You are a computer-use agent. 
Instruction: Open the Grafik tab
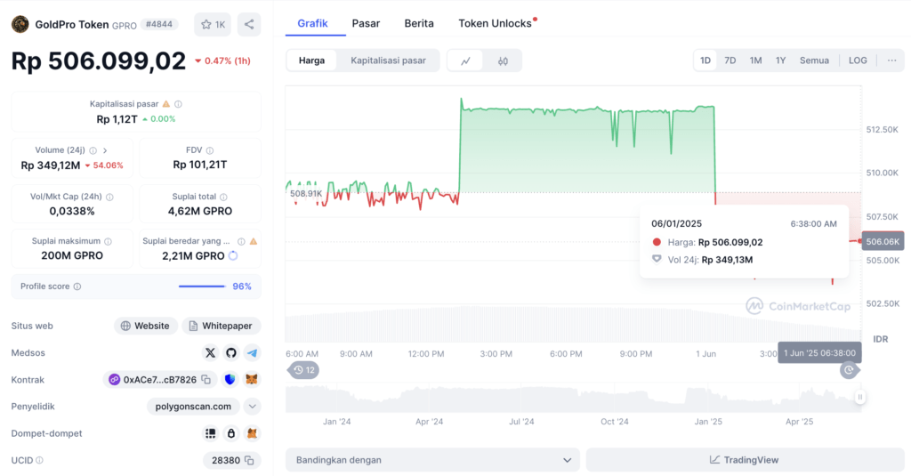tap(312, 23)
